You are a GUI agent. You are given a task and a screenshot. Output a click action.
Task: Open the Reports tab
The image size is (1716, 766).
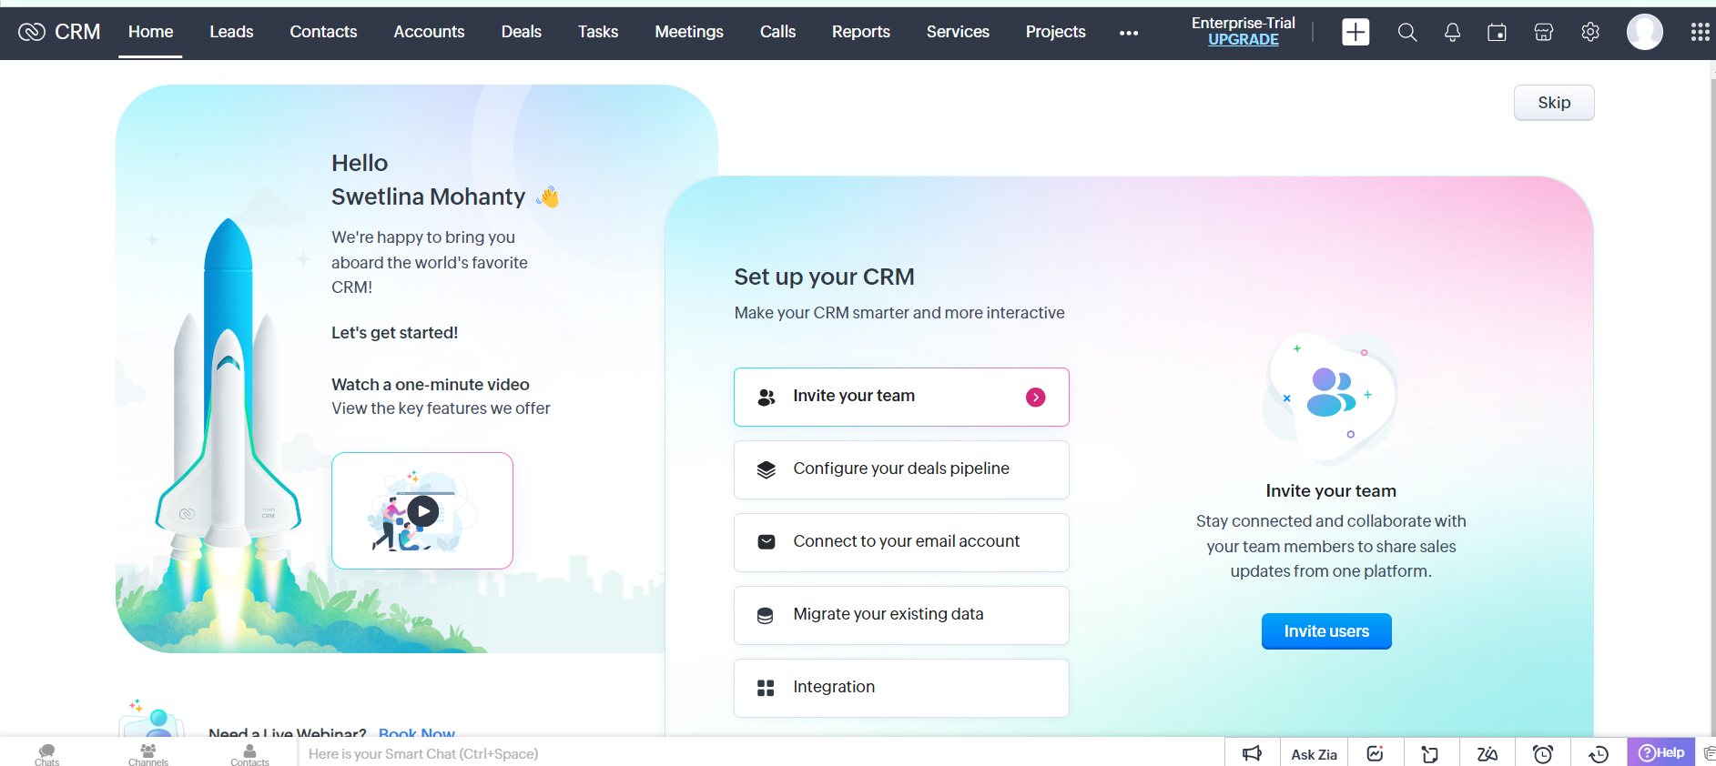[860, 32]
